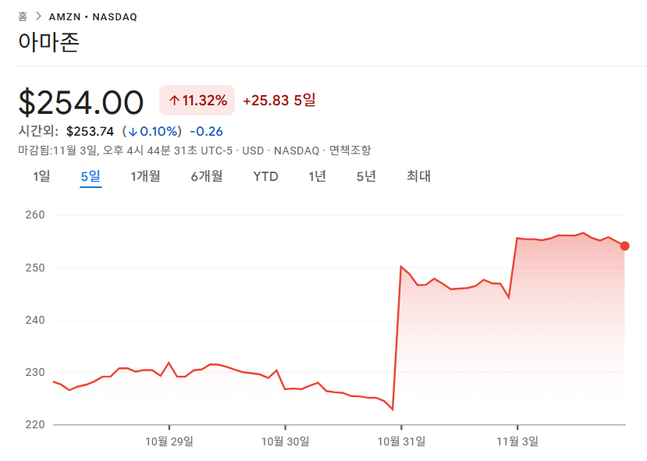Click the 10월 31일 date on chart axis
Viewport: 647px width, 461px height.
402,441
